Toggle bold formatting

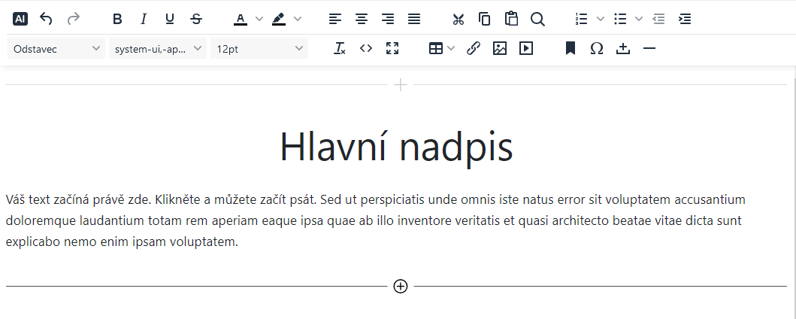117,19
